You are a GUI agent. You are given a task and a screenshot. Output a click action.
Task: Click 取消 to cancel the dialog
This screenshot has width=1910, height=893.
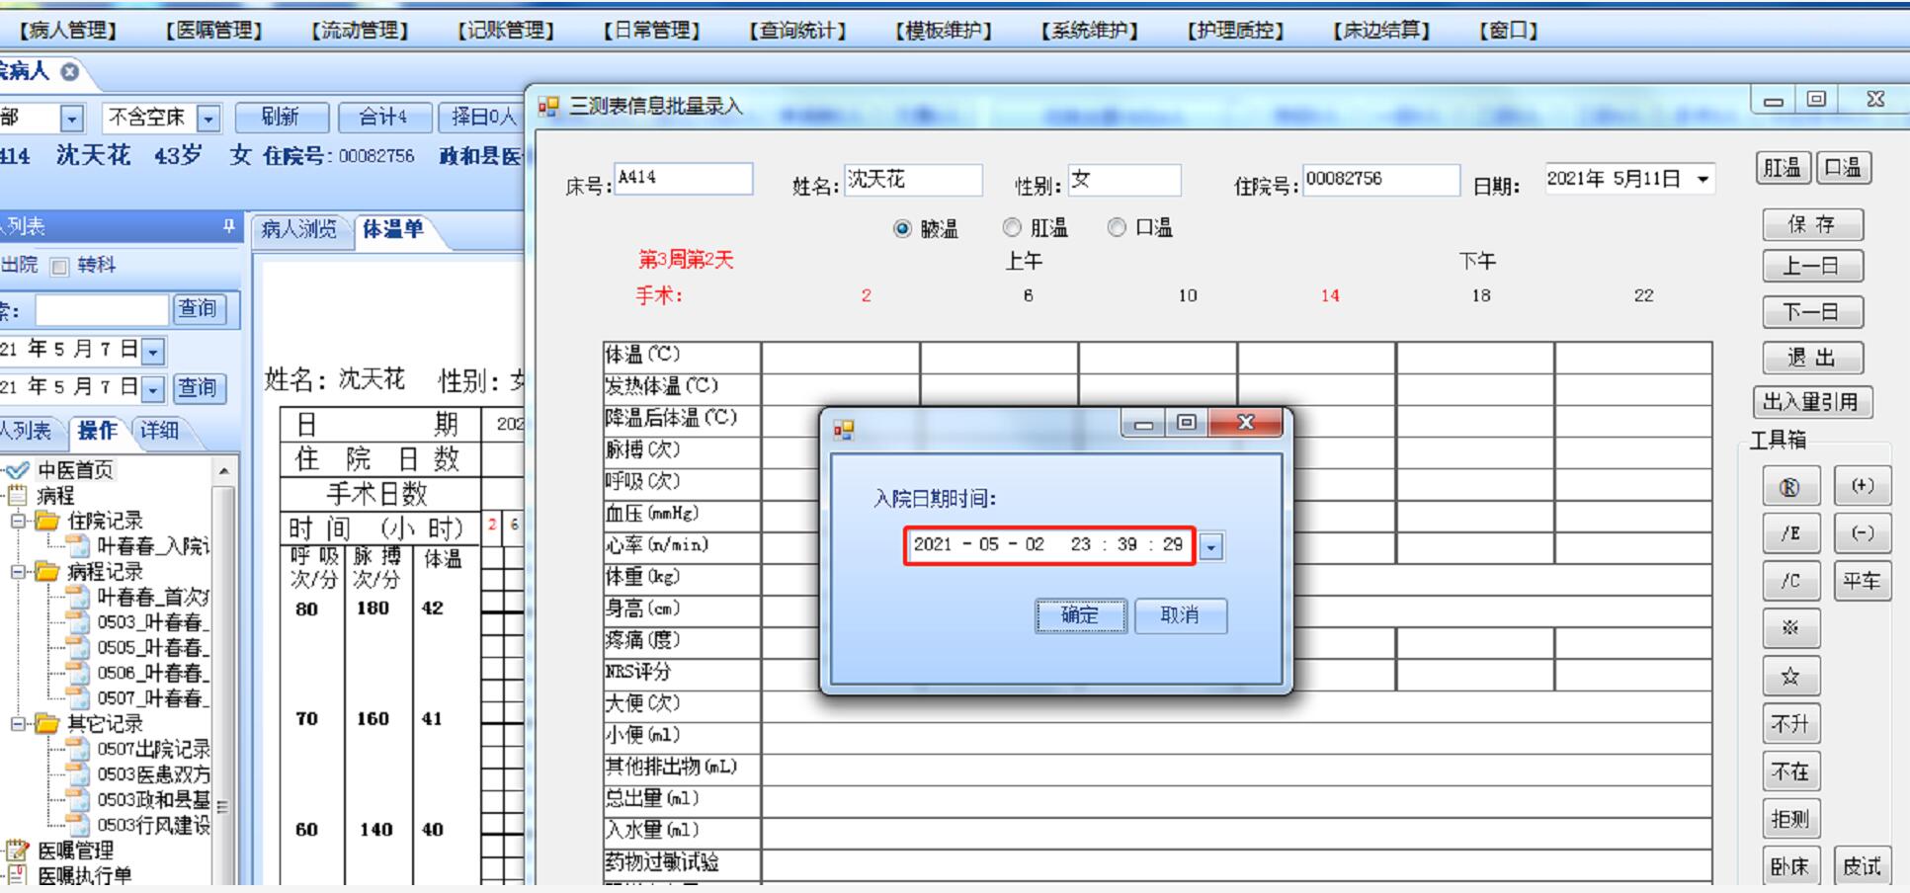1180,615
